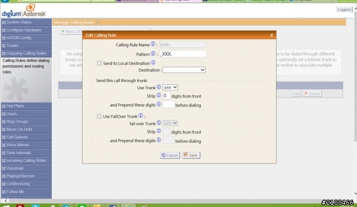Click info icon next to Use Trunk
The image size is (357, 207).
(x=158, y=87)
